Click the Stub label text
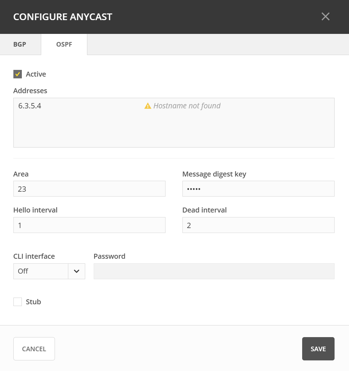349x371 pixels. pos(33,302)
